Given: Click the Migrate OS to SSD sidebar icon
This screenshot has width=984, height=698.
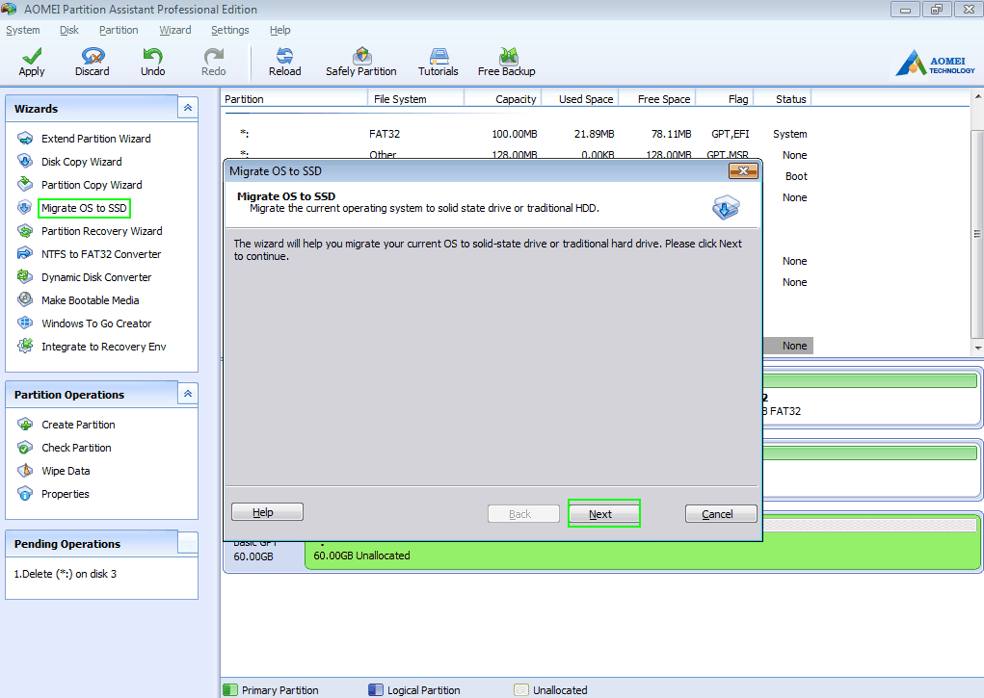Looking at the screenshot, I should (25, 208).
